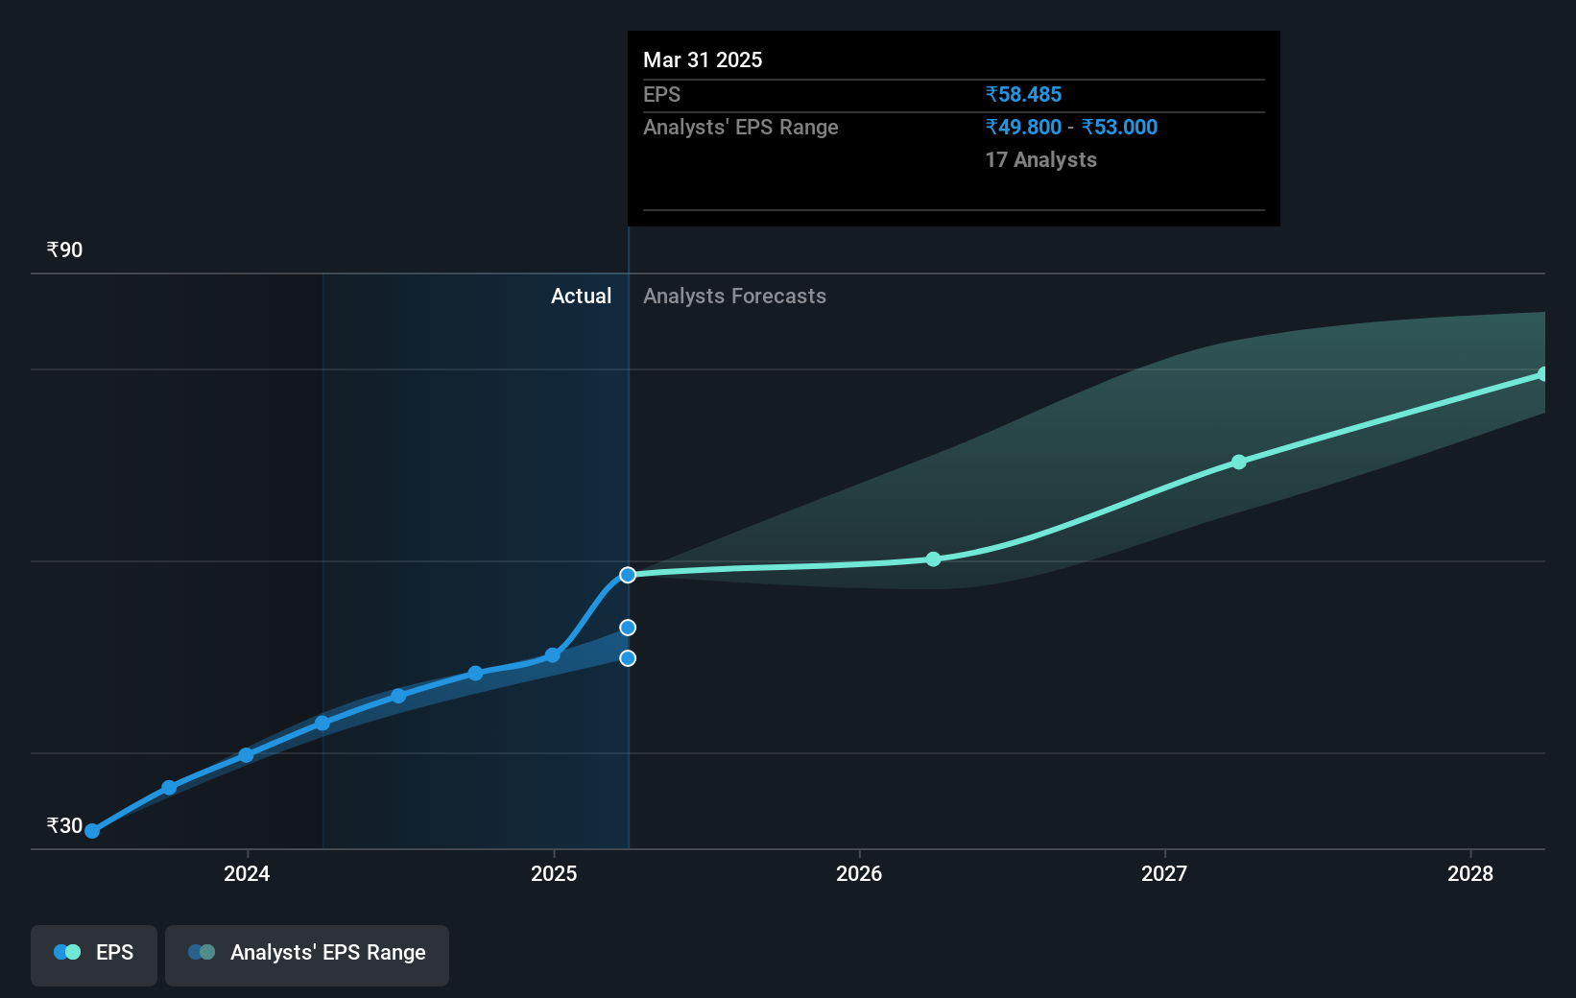Viewport: 1576px width, 998px height.
Task: Click the EPS data point at 2024 axis tick
Action: pyautogui.click(x=246, y=755)
